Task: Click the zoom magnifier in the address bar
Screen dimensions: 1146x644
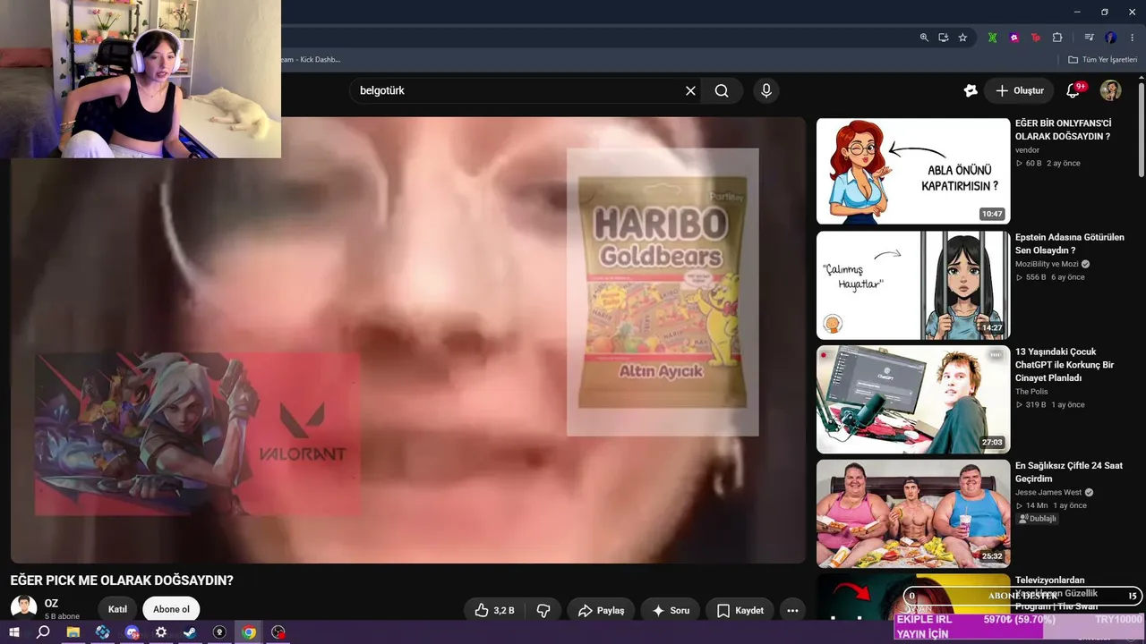Action: (x=924, y=38)
